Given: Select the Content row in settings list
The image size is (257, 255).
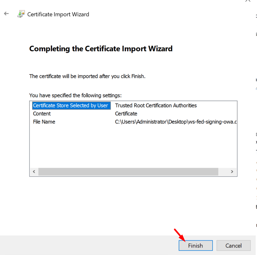Looking at the screenshot, I should pyautogui.click(x=42, y=114).
